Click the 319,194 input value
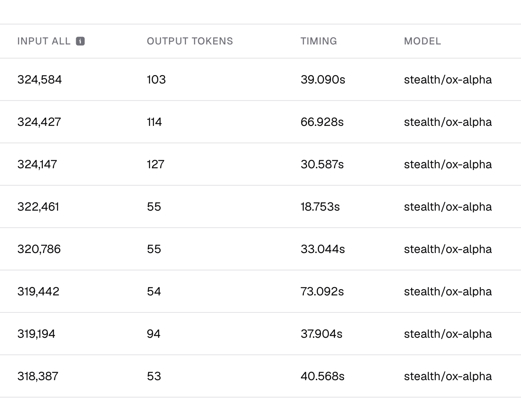 (x=36, y=334)
